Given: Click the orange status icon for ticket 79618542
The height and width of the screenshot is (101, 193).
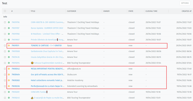Looking at the screenshot, I should (x=9, y=69).
